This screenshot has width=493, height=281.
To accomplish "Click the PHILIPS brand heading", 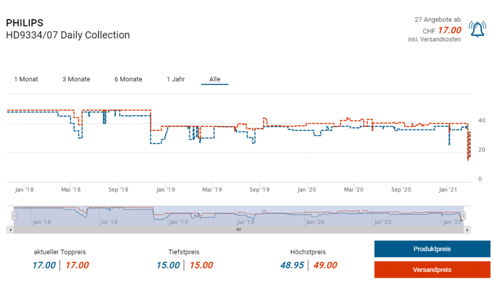I will (x=25, y=23).
